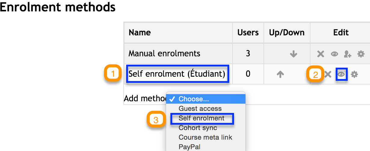Open Manual enrolments settings gear
The image size is (370, 151).
tap(361, 54)
